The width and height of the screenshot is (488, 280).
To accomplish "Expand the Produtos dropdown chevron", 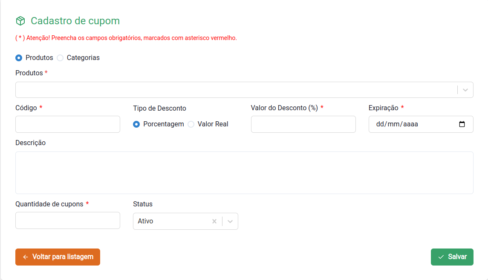I will pos(465,90).
